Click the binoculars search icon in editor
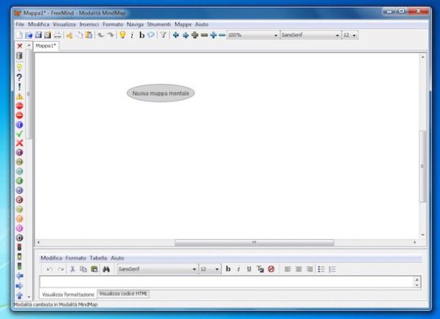This screenshot has height=319, width=440. [106, 269]
